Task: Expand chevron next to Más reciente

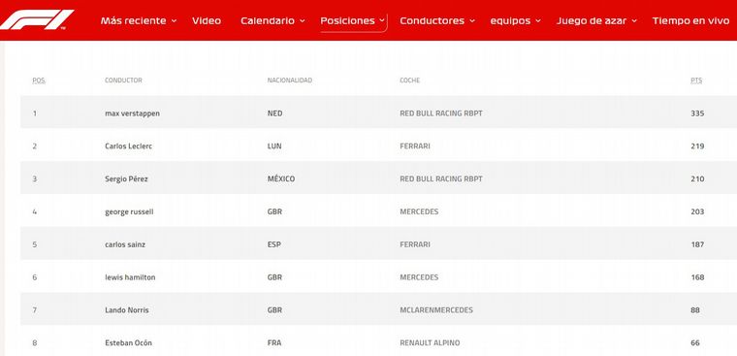Action: coord(174,21)
